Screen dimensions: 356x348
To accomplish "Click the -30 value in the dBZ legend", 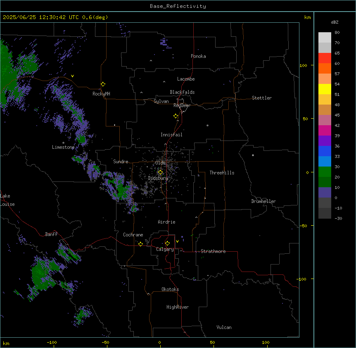I will coord(338,218).
